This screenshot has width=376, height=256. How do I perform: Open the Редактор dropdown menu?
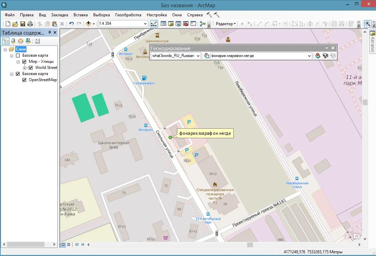pos(226,23)
